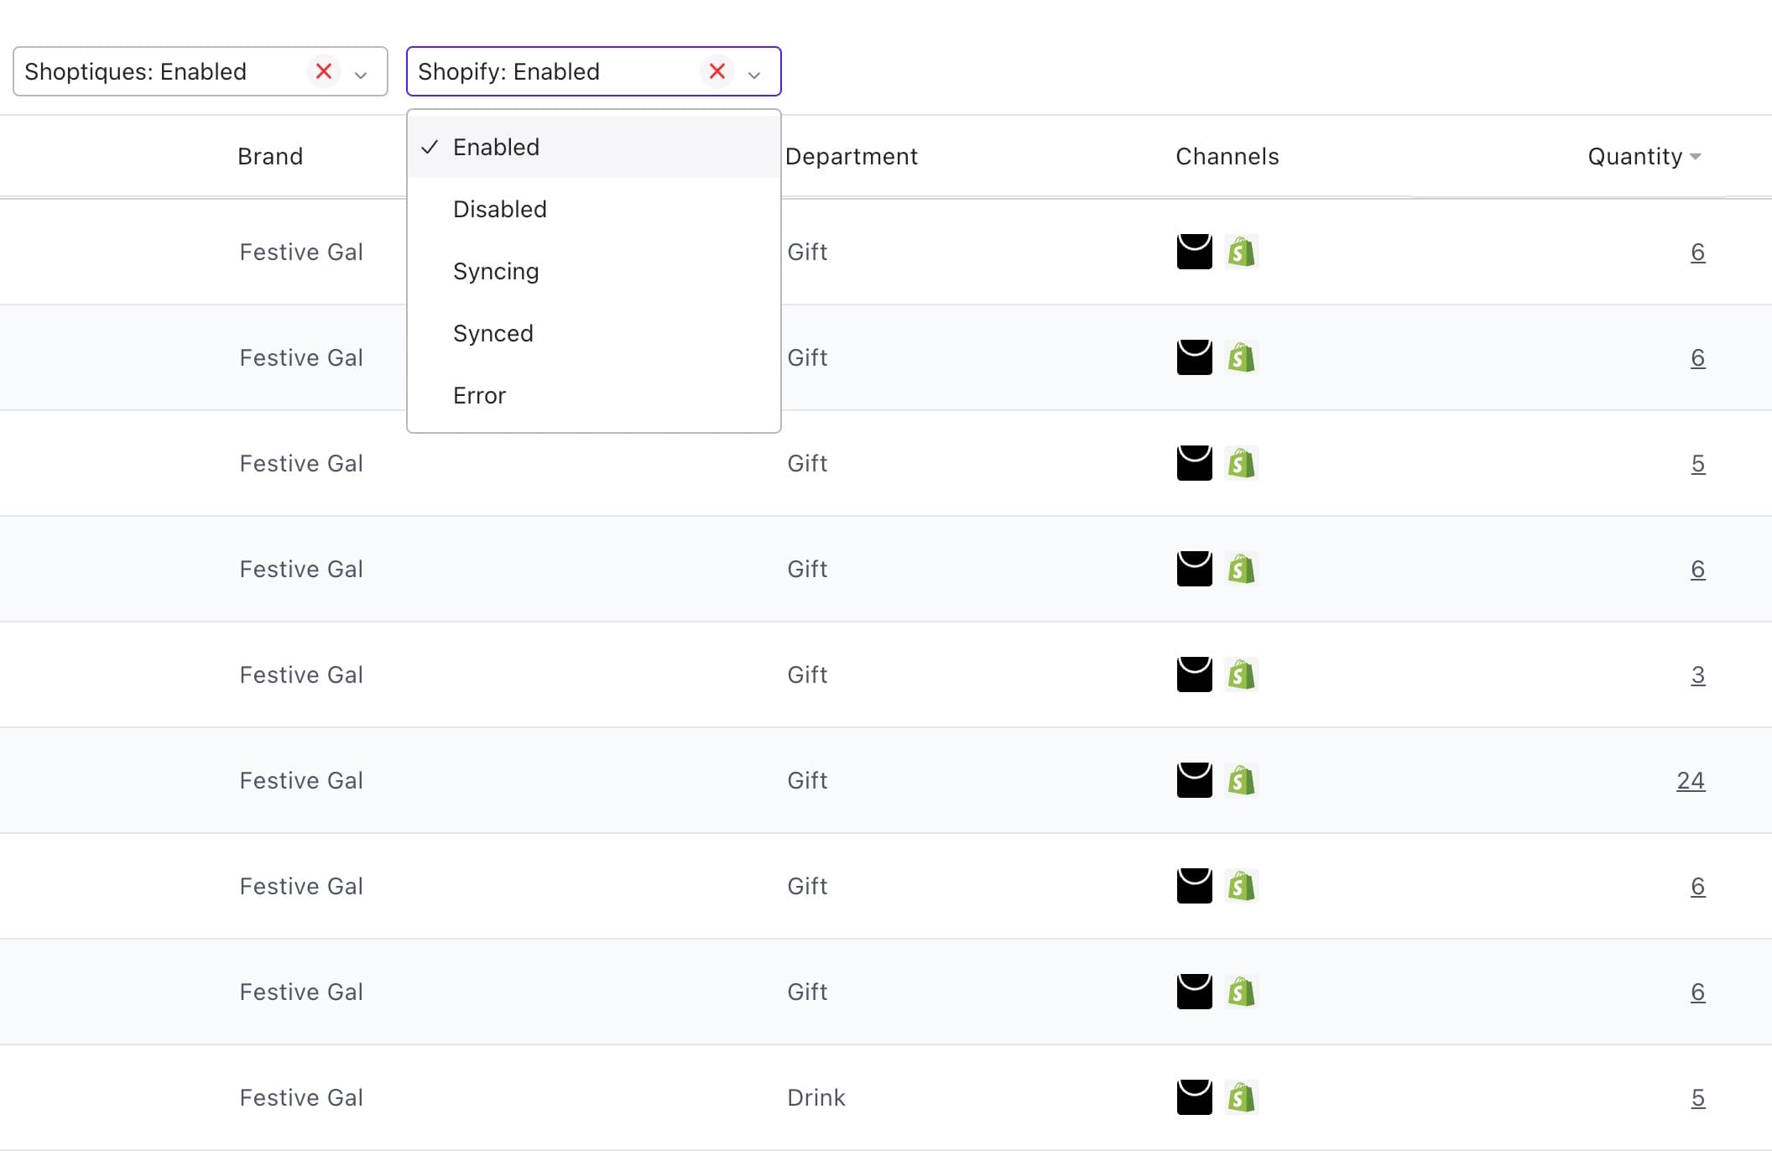Click the Department column header
The height and width of the screenshot is (1151, 1772).
(852, 156)
